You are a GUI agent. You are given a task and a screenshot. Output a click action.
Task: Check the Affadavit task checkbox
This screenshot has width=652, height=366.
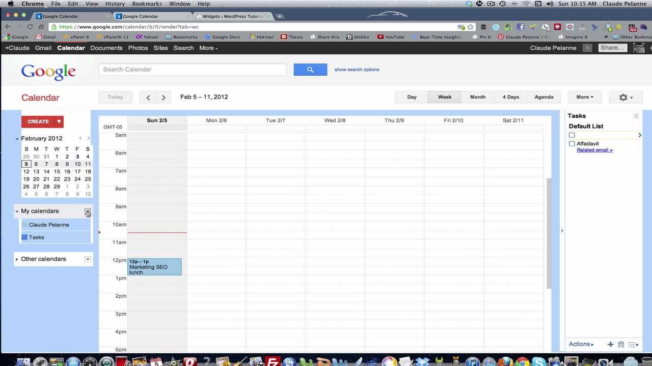572,144
